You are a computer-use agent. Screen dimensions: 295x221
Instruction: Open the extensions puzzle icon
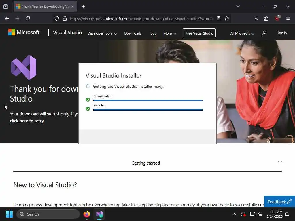click(266, 18)
